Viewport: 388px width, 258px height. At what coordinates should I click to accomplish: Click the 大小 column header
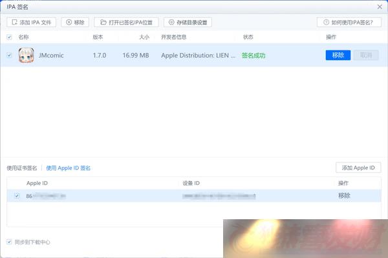[x=144, y=37]
